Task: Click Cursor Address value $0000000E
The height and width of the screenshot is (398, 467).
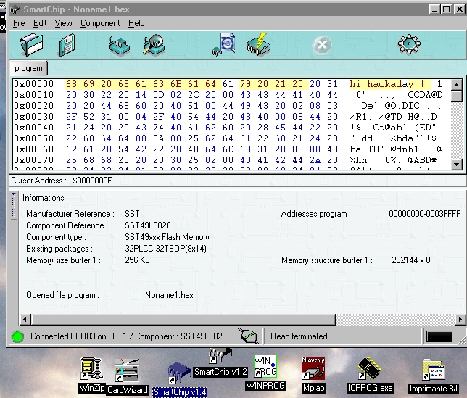Action: pyautogui.click(x=92, y=181)
